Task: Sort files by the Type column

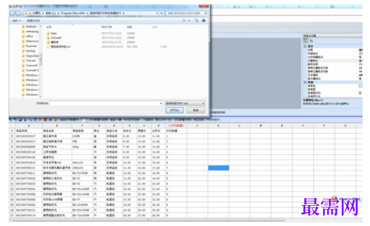Action: coord(129,27)
